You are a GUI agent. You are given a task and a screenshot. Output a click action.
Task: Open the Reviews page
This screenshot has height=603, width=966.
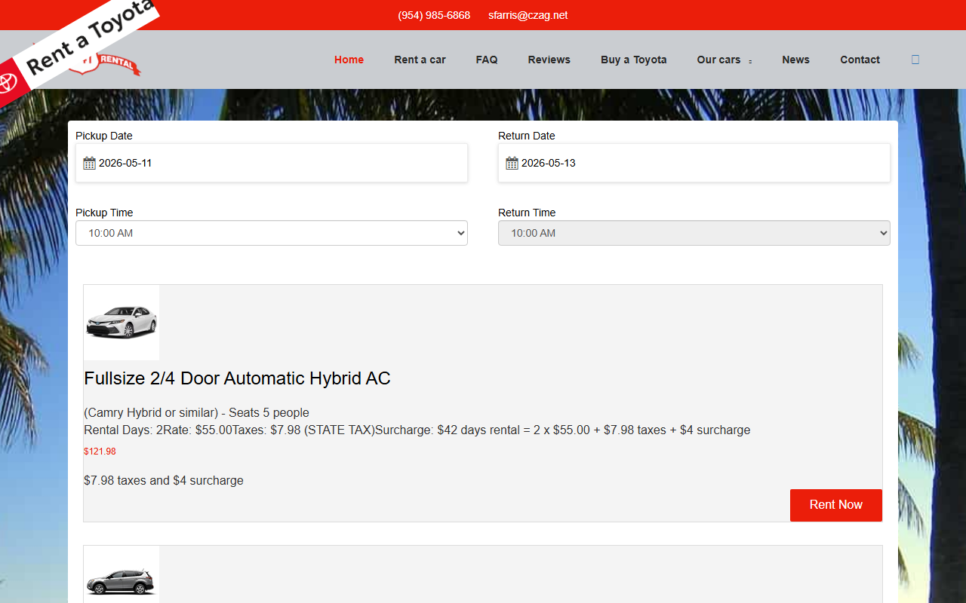[549, 60]
